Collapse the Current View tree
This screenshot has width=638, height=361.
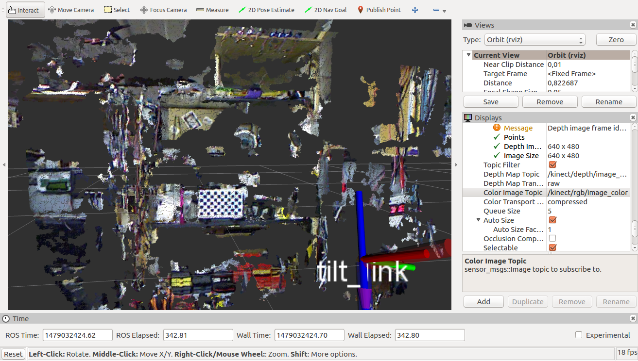[x=468, y=55]
